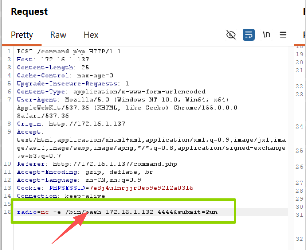306x250 pixels.
Task: Click the Accept-Encoding header line
Action: [85, 172]
